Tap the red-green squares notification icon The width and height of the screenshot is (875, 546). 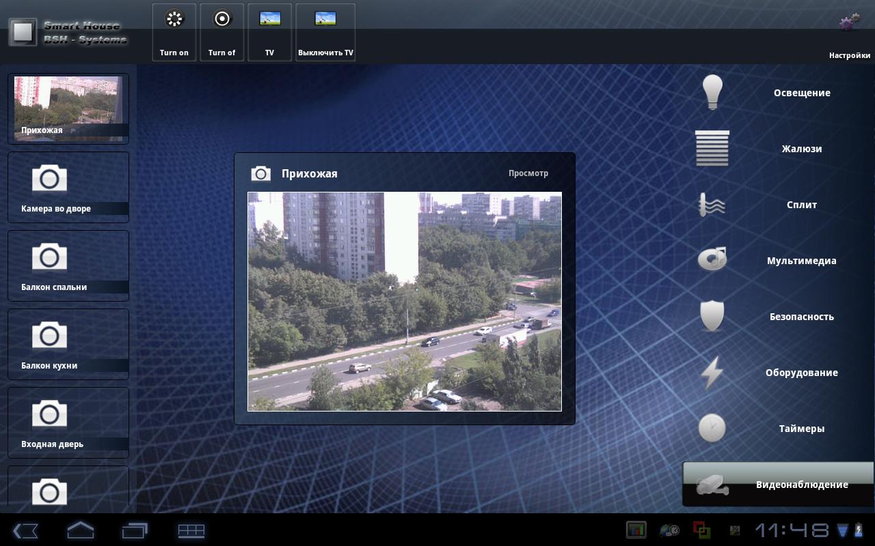tap(701, 530)
